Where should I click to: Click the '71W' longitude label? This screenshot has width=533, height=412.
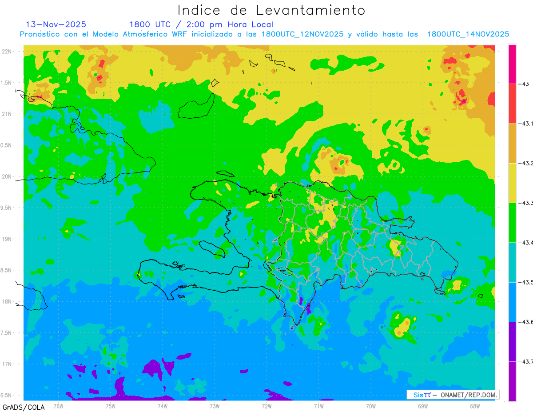(x=318, y=405)
